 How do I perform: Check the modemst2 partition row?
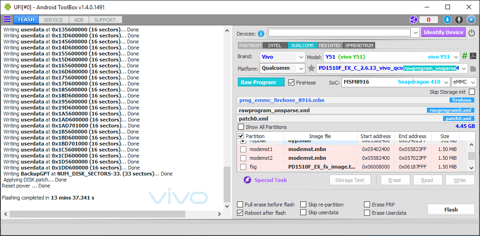pos(243,158)
